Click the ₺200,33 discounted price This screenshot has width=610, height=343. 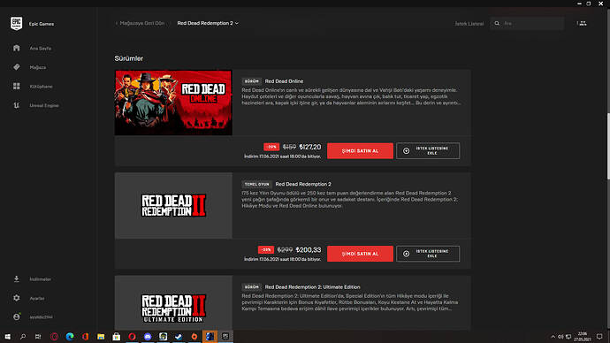pos(309,249)
